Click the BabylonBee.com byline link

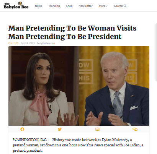point(46,43)
